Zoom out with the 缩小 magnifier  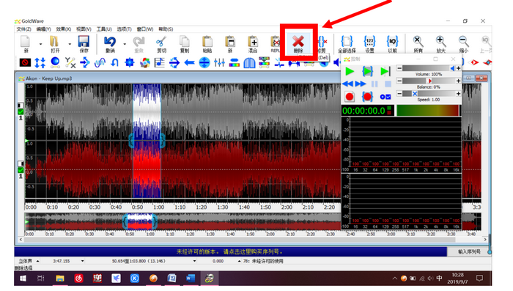pos(463,44)
